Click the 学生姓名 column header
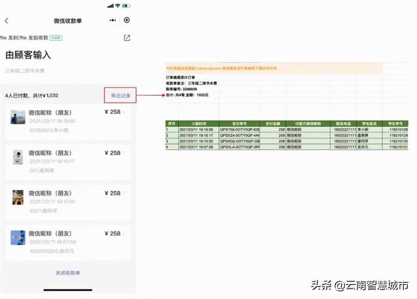This screenshot has height=299, width=417. pos(369,124)
